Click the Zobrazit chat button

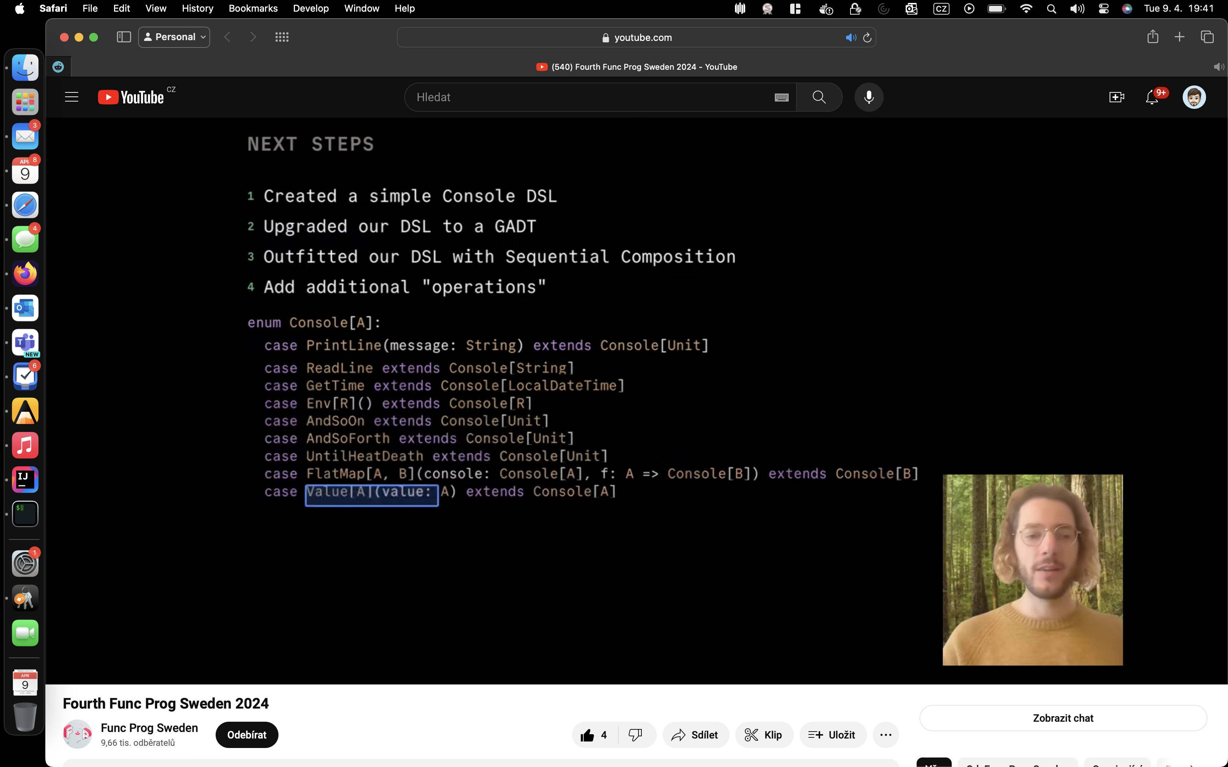(x=1062, y=718)
